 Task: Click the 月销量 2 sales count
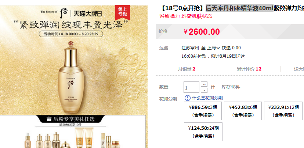(187, 69)
